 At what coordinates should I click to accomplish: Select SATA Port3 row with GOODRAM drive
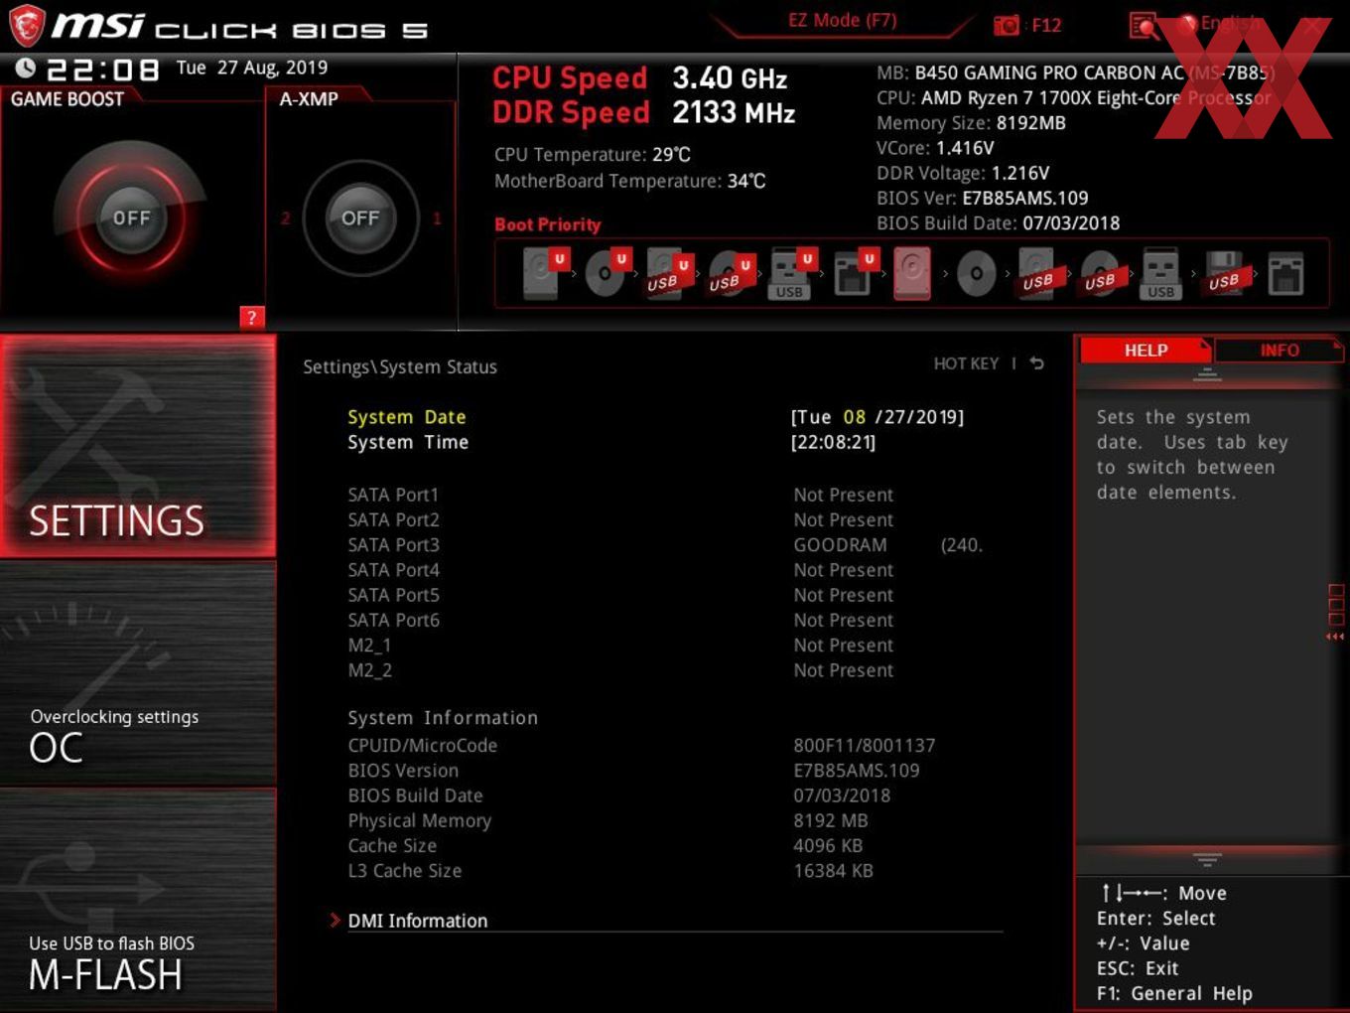[x=665, y=544]
